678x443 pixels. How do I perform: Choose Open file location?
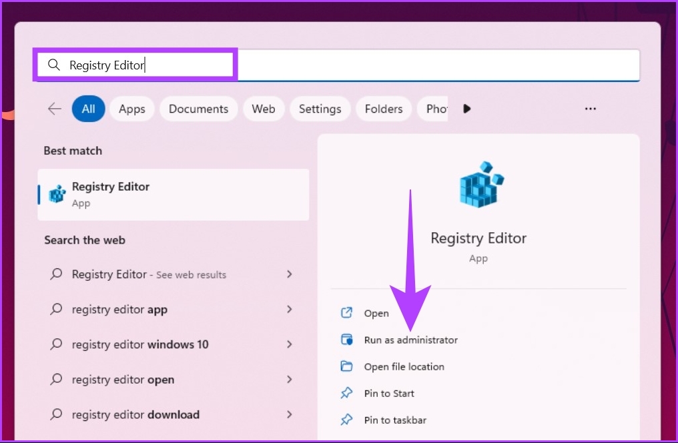404,366
